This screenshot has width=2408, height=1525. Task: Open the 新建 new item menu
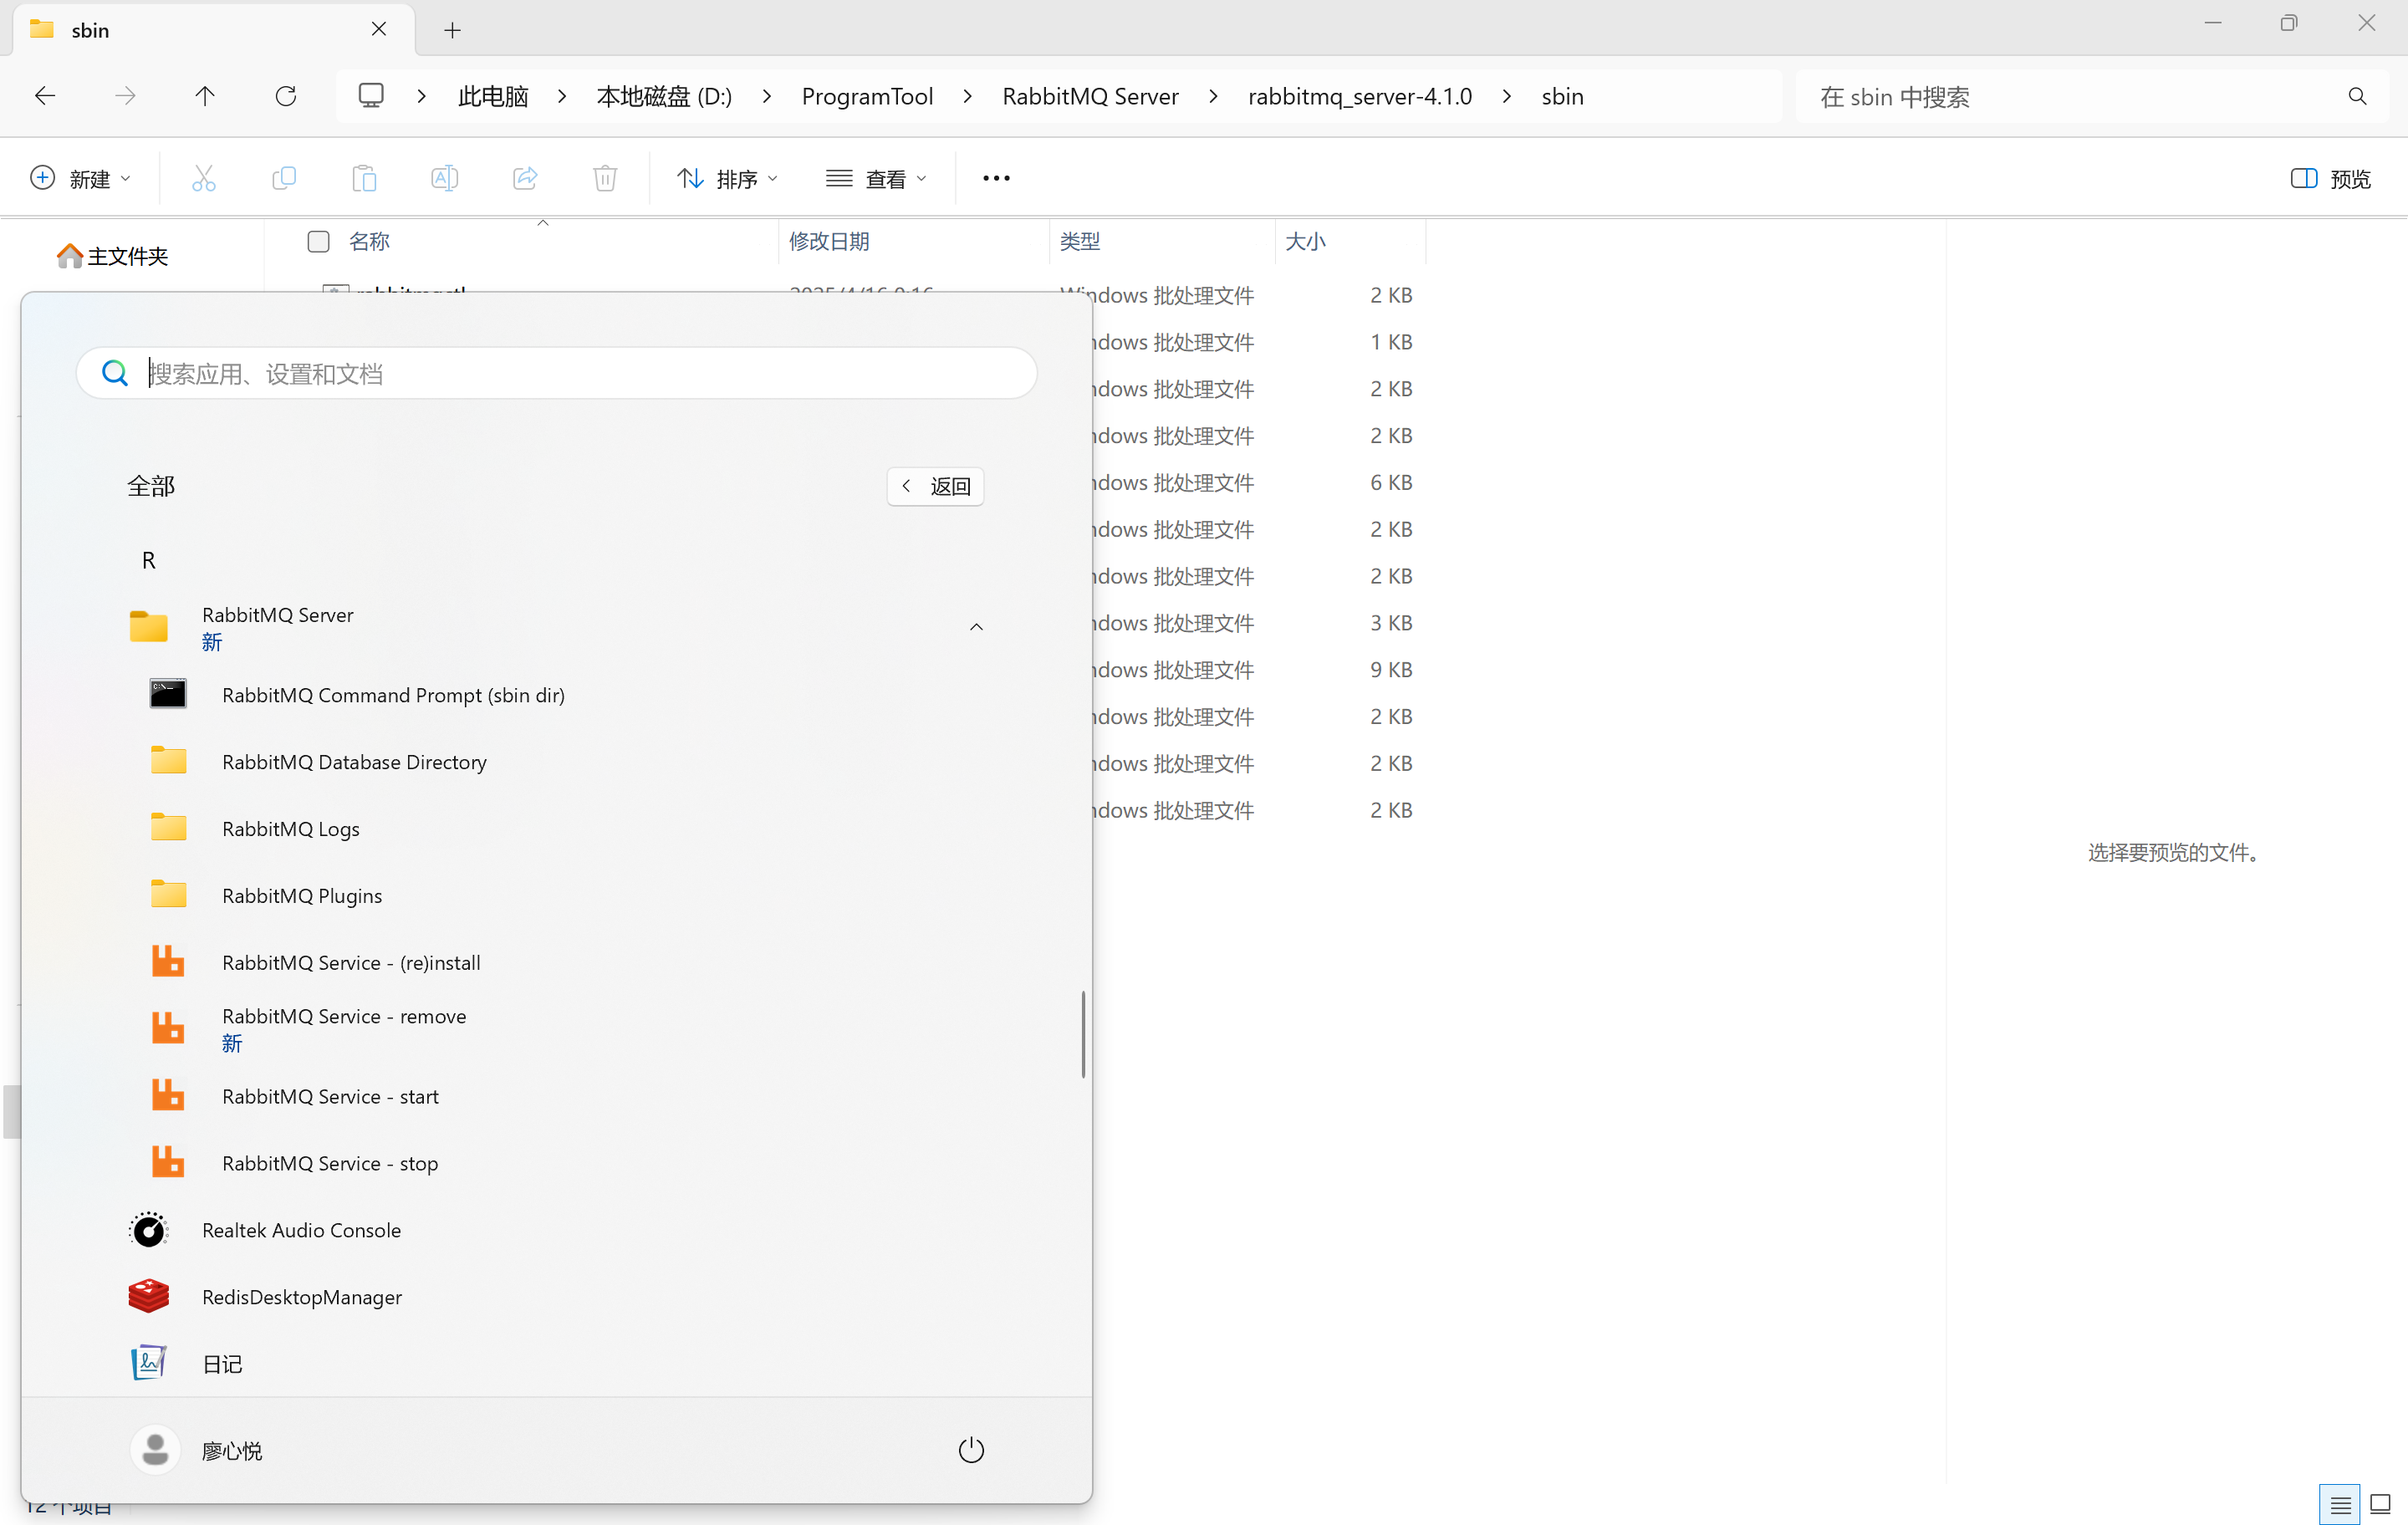80,178
